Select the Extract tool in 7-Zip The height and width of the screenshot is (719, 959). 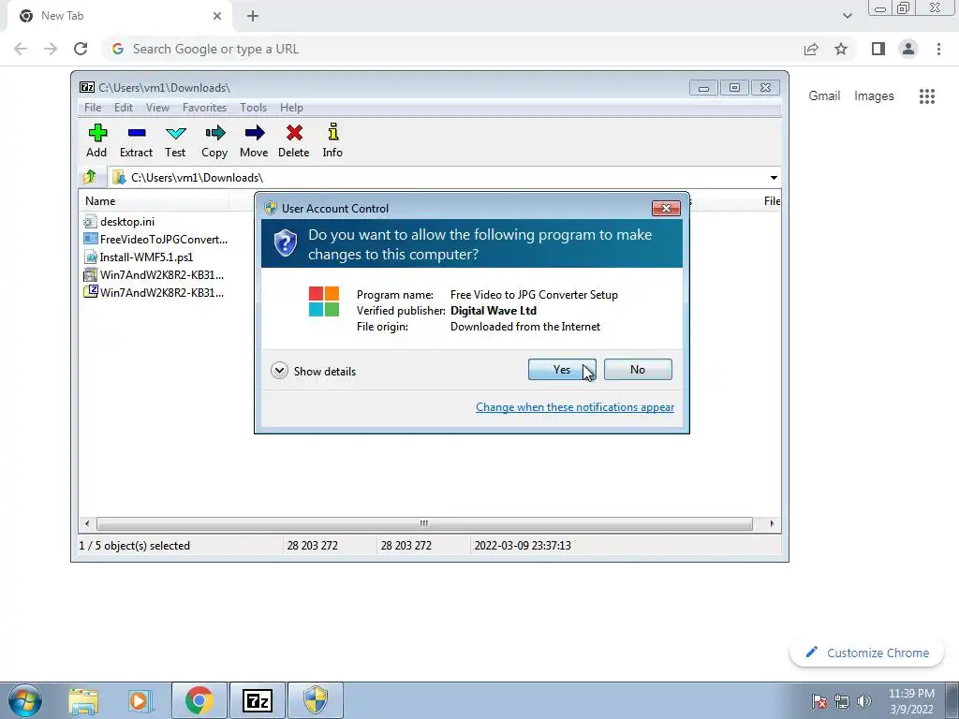136,140
